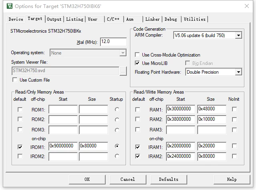
Task: Select the IROM2 Startup radio button
Action: tap(117, 156)
